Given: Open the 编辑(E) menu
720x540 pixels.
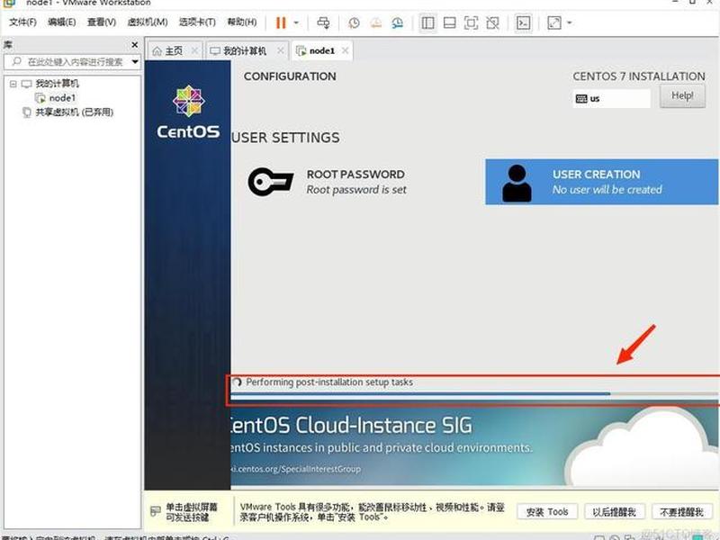Looking at the screenshot, I should pos(61,22).
